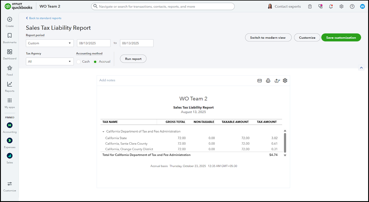Viewport: 369px width, 202px height.
Task: Click the report table vertical scrollbar
Action: tap(285, 143)
